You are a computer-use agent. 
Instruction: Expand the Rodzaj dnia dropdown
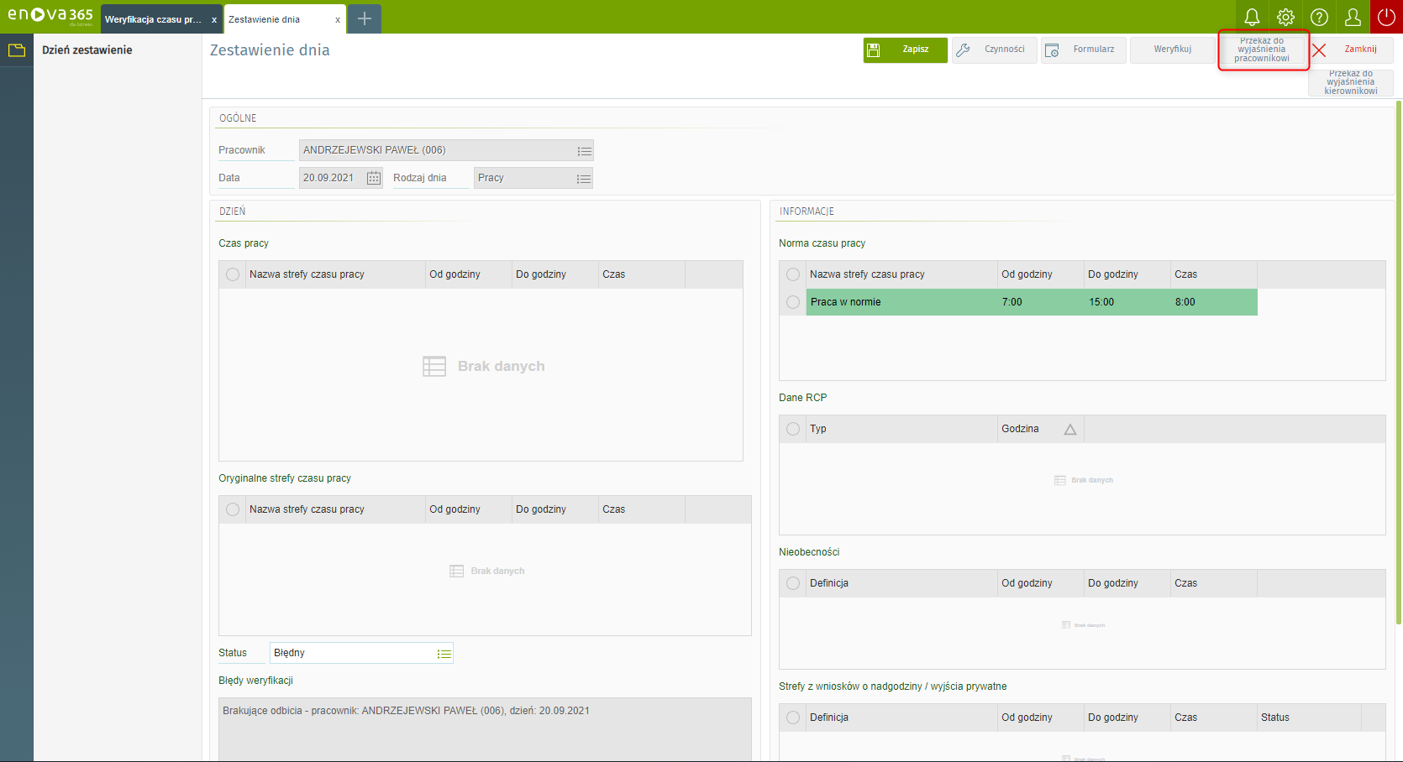point(583,179)
